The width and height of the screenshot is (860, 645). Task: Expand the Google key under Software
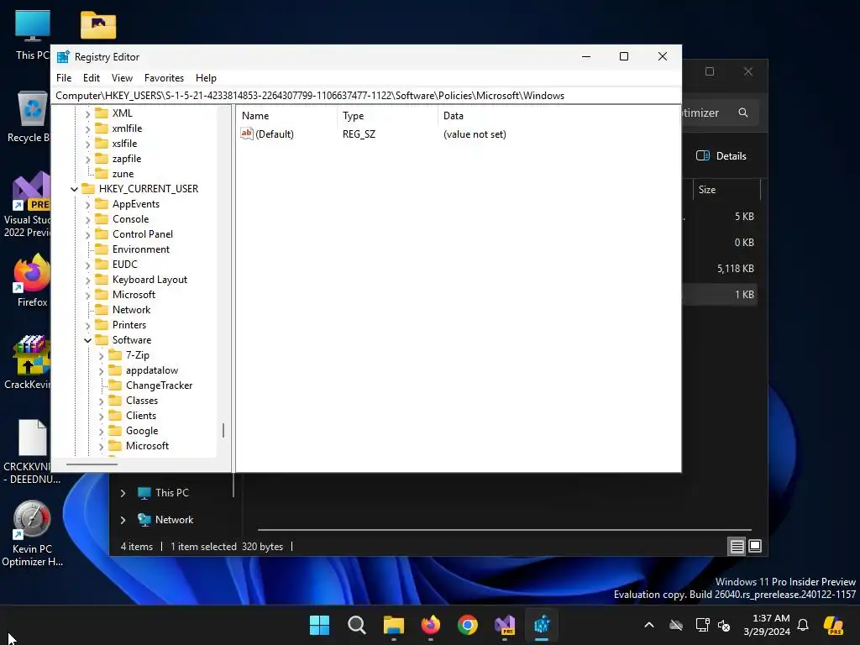[101, 432]
